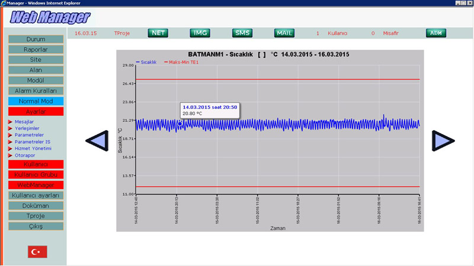Open the Tproje menu item
The width and height of the screenshot is (474, 266).
pyautogui.click(x=36, y=216)
